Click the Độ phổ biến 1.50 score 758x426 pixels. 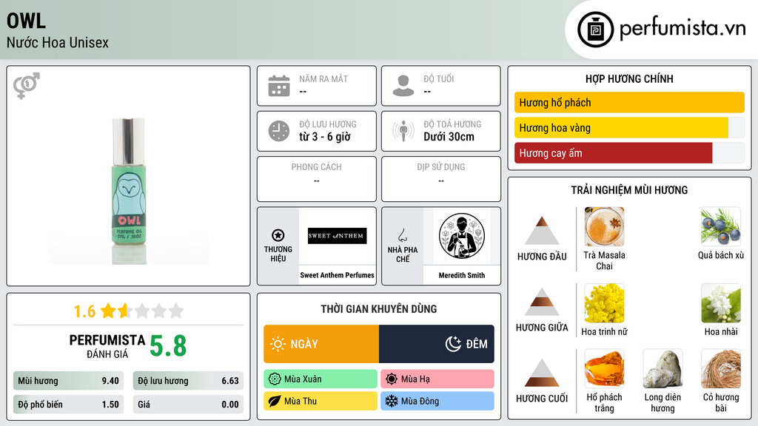(68, 405)
